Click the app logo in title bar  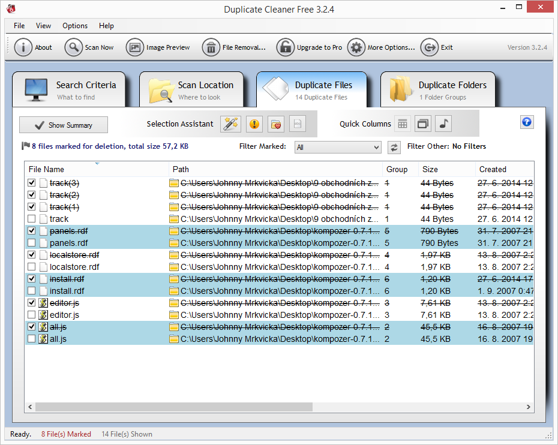tap(11, 8)
